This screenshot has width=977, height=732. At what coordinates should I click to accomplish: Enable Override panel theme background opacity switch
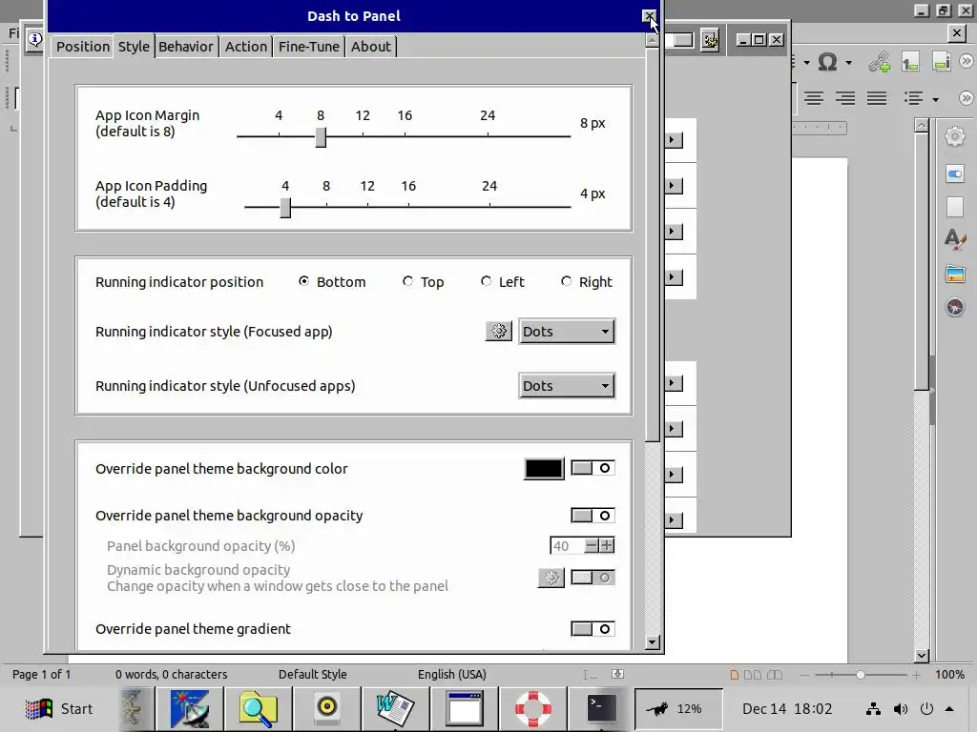pos(592,516)
